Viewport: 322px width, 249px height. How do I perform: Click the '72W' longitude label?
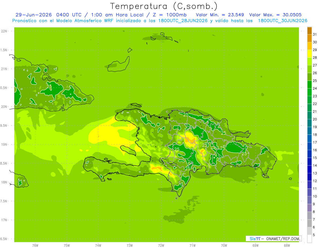161,245
